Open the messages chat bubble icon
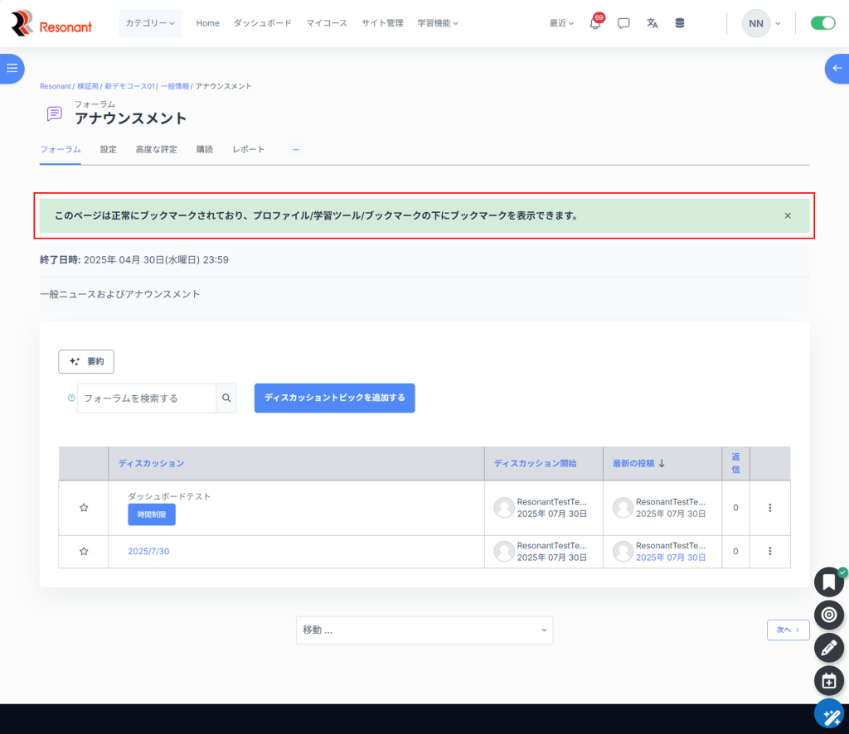 pos(623,23)
